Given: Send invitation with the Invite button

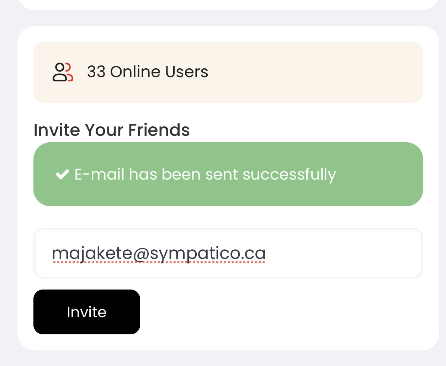Looking at the screenshot, I should tap(87, 312).
